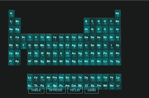The height and width of the screenshot is (98, 149).
Task: Click the Lanthanum (La) element tile
Action: tap(30, 78)
